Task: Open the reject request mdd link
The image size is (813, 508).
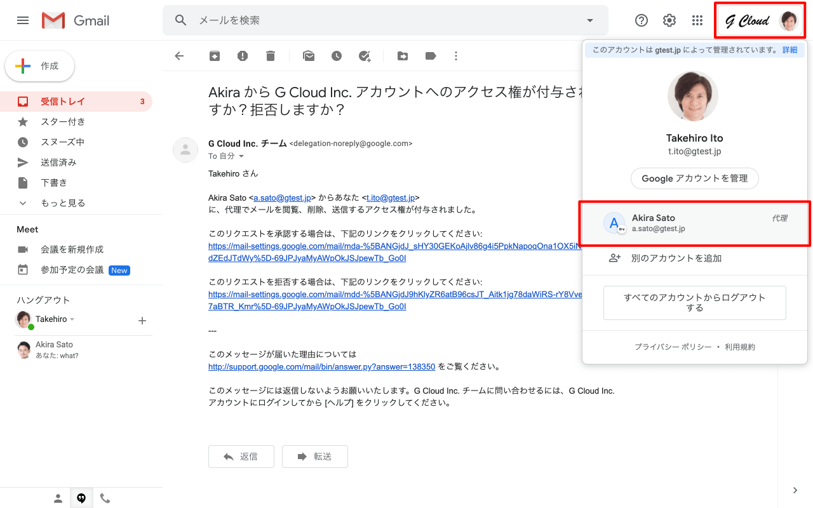Action: point(394,300)
